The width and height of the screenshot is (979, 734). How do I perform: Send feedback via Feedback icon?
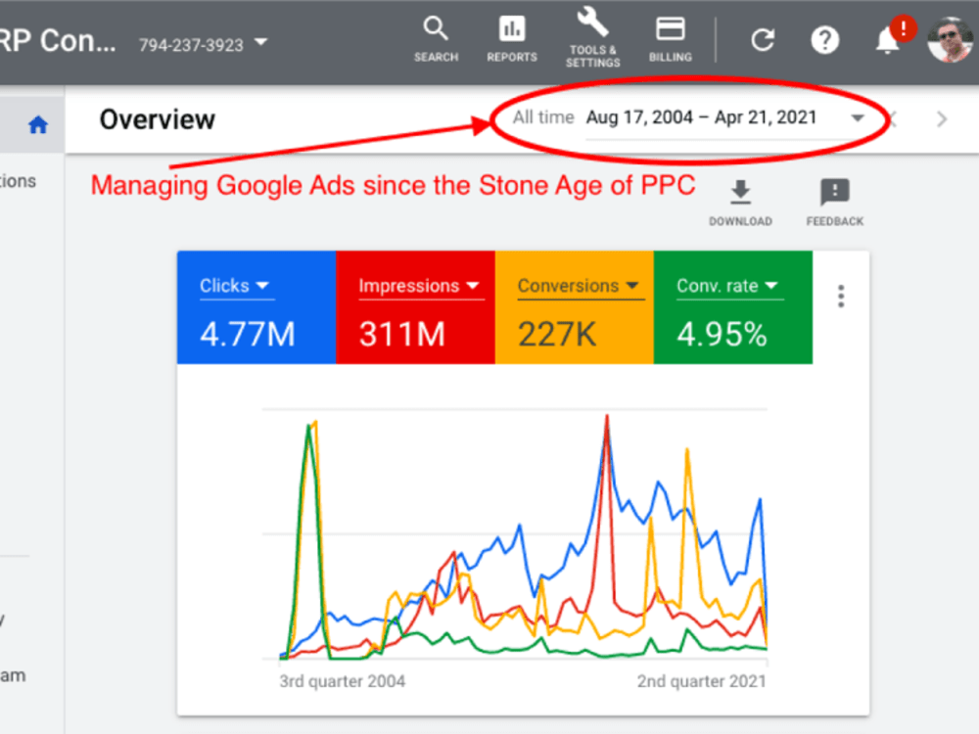coord(835,204)
